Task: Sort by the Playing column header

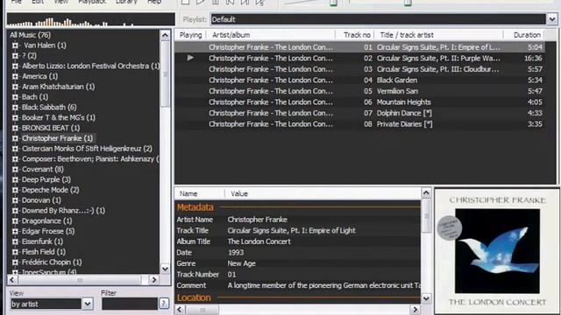Action: [191, 35]
